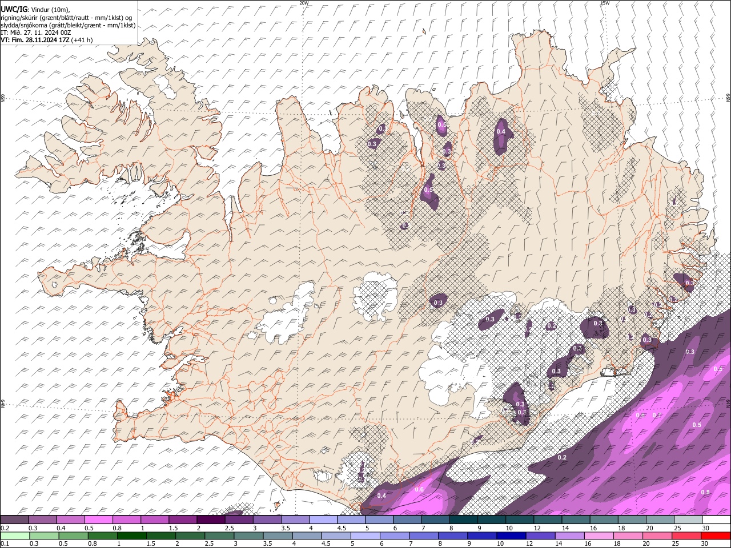Viewport: 731px width, 548px height.
Task: Select the dark mauve swatch starting the snow scale
Action: (x=14, y=520)
